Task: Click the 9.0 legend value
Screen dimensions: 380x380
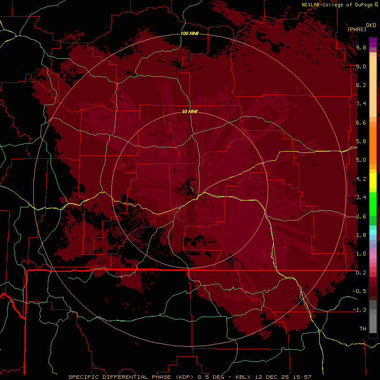Action: (361, 66)
